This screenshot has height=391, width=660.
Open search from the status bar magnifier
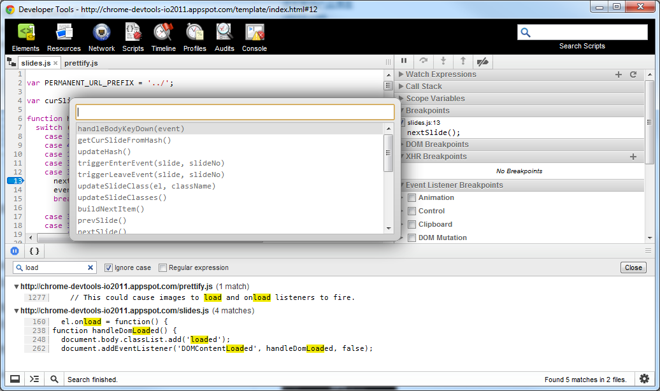pyautogui.click(x=54, y=379)
